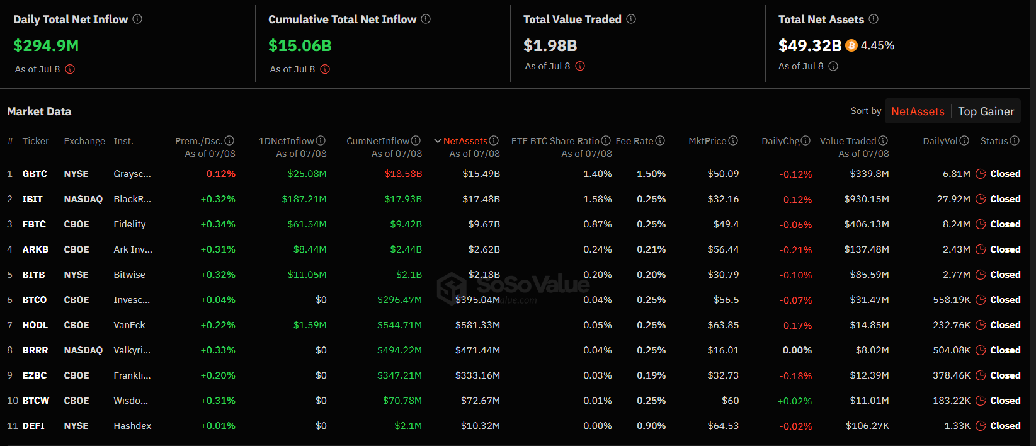The image size is (1036, 446).
Task: Click the clock status icon in DEFI row
Action: click(981, 426)
